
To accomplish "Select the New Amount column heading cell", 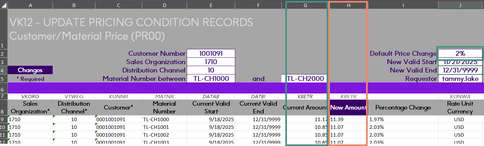I will pyautogui.click(x=348, y=108).
